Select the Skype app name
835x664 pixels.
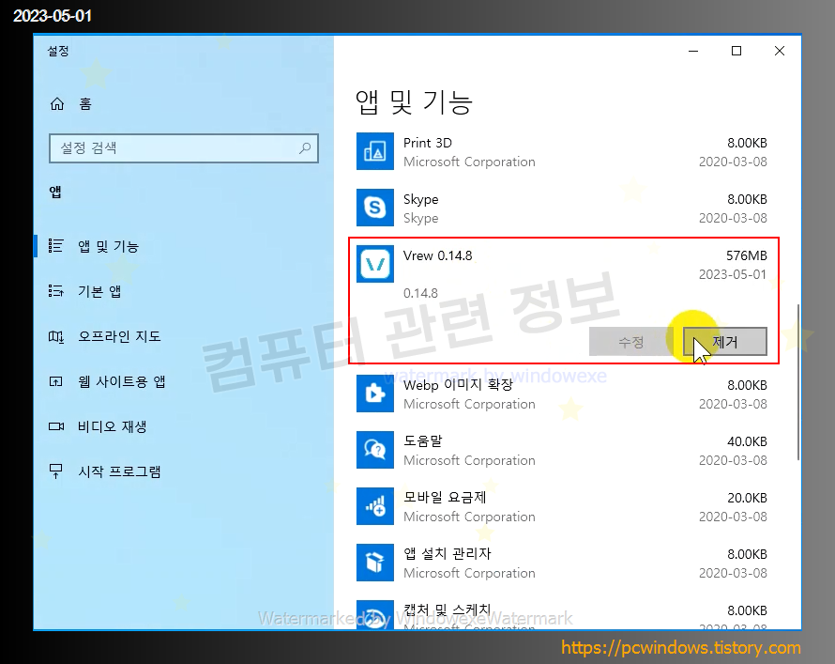point(420,199)
